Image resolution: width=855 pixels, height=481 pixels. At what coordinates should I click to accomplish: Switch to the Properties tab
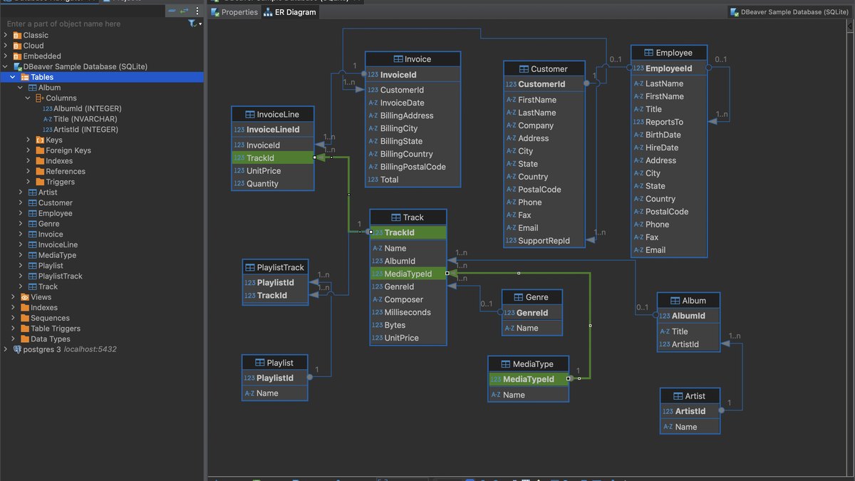click(234, 12)
